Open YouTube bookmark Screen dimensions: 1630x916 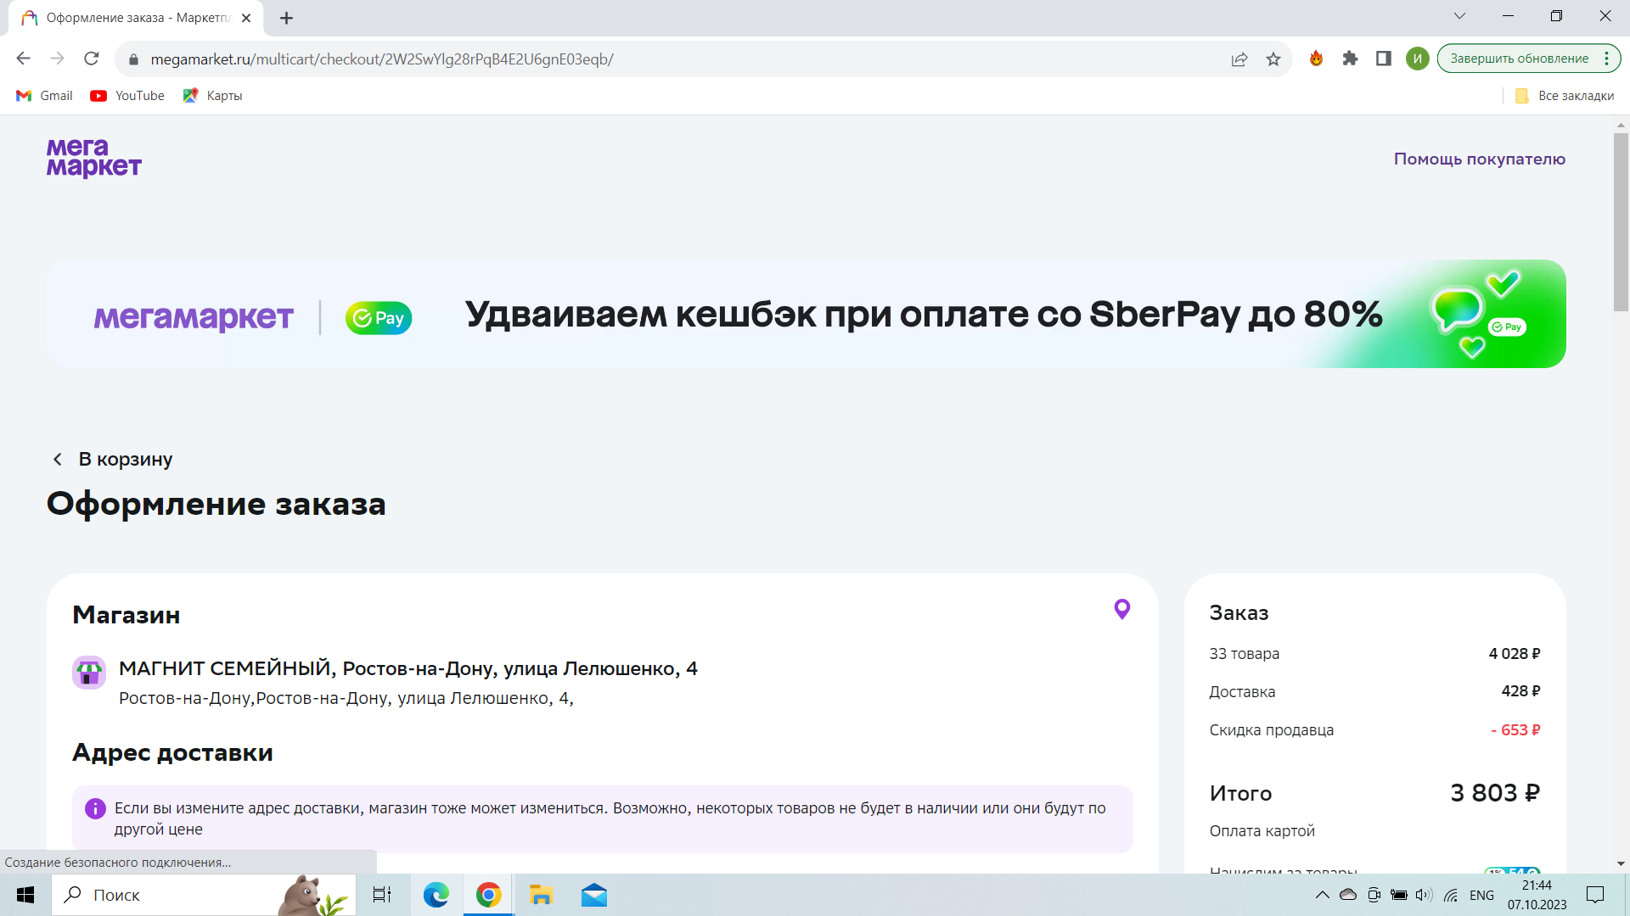point(127,96)
